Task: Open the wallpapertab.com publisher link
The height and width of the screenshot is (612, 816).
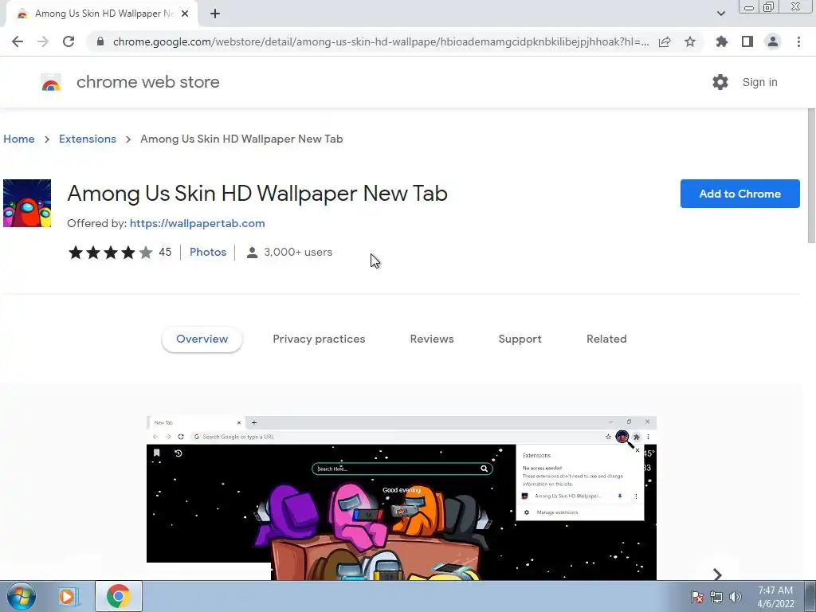Action: (198, 223)
